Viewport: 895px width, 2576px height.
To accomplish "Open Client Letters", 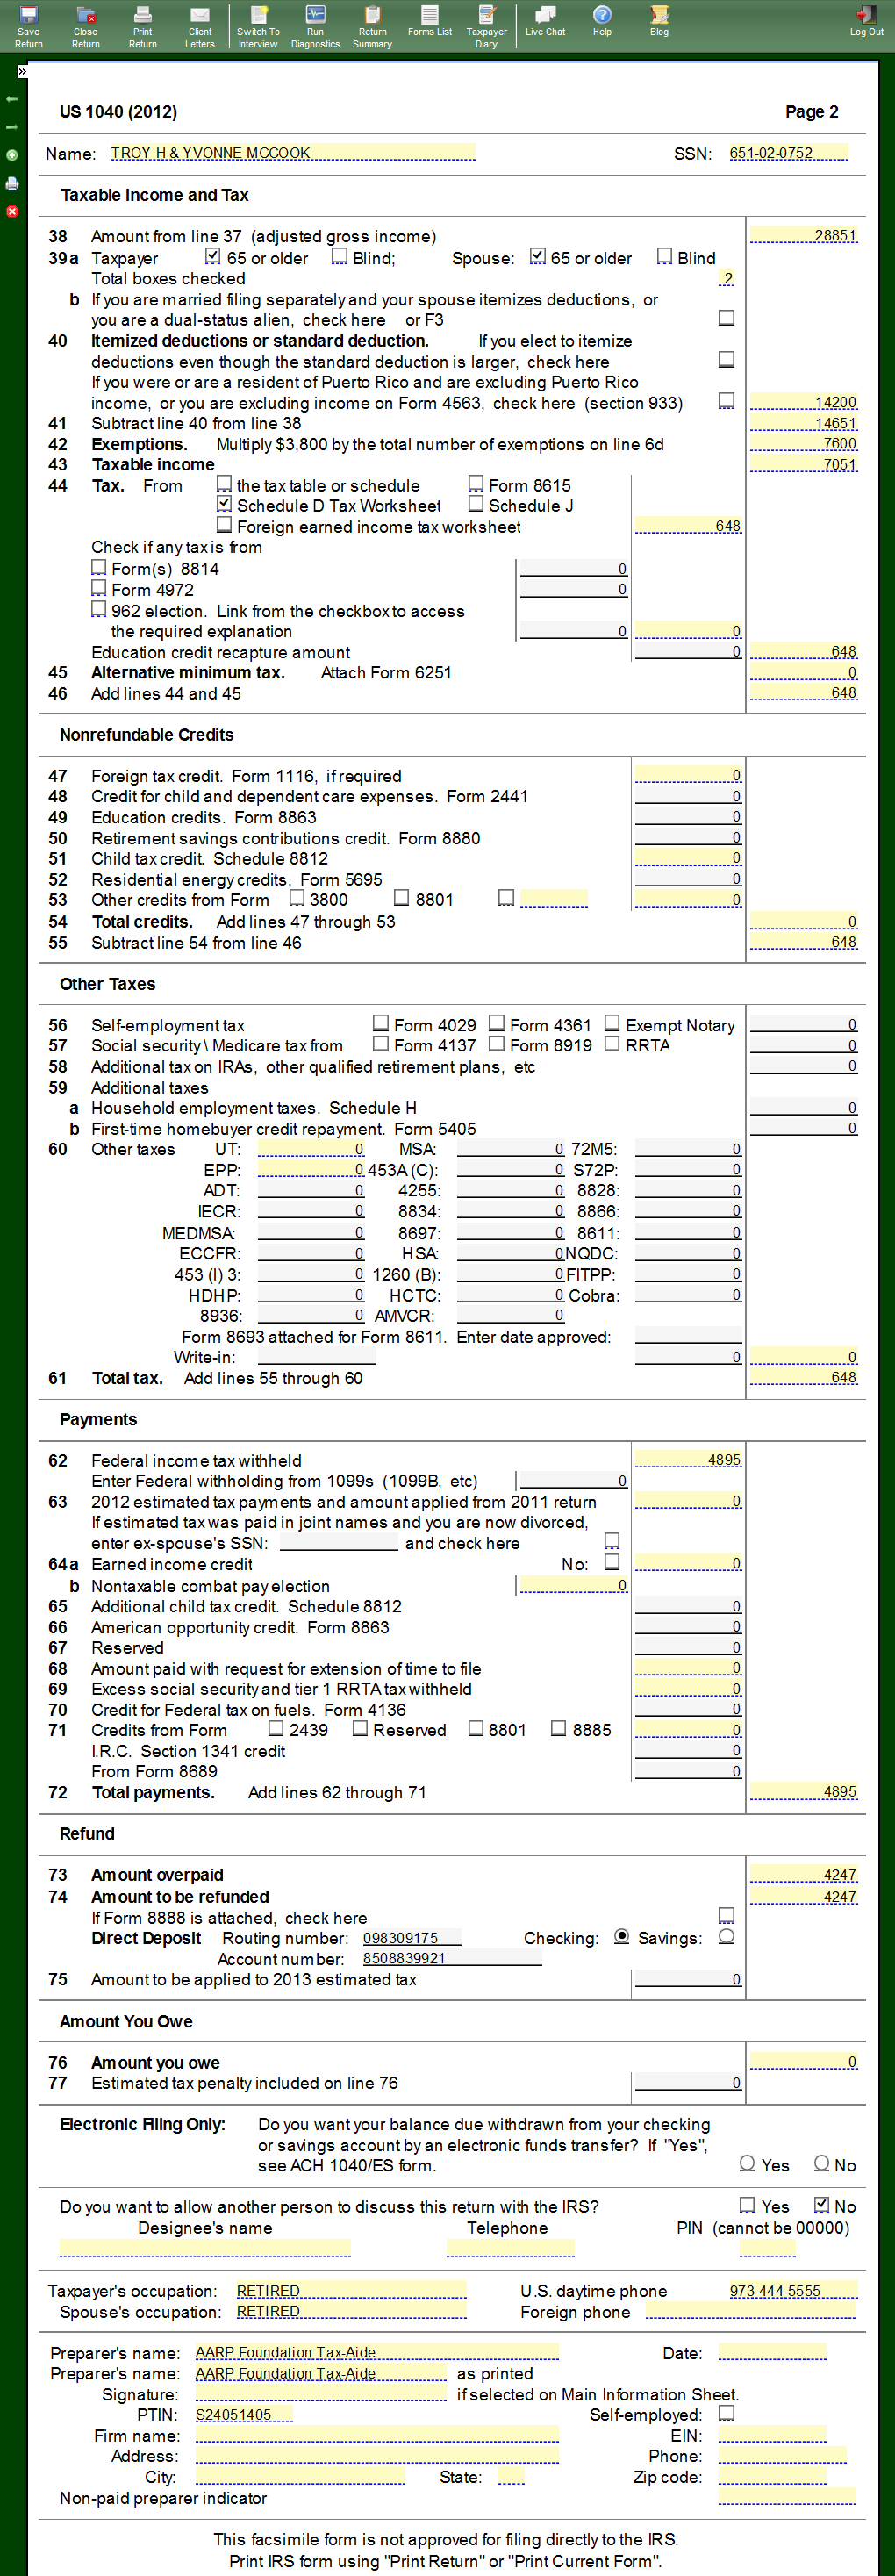I will 199,25.
